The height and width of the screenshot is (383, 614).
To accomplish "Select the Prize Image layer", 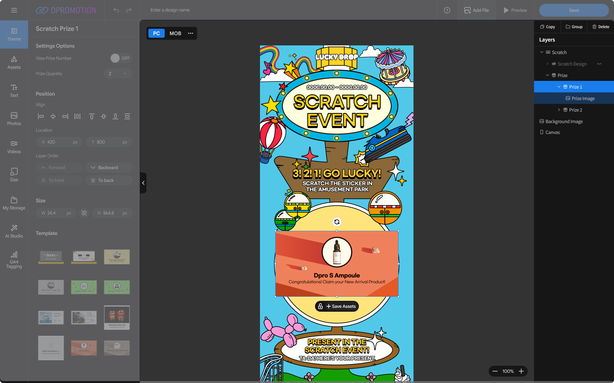I will point(583,98).
